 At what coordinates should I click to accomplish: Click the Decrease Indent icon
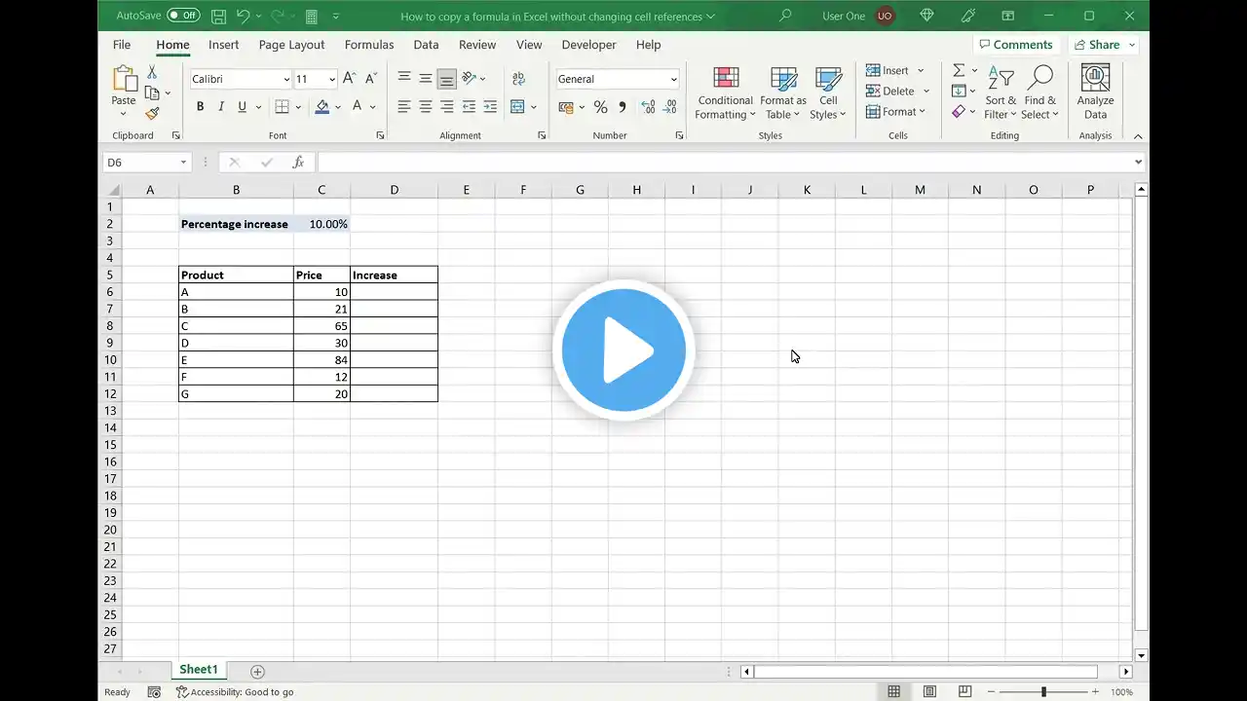469,107
